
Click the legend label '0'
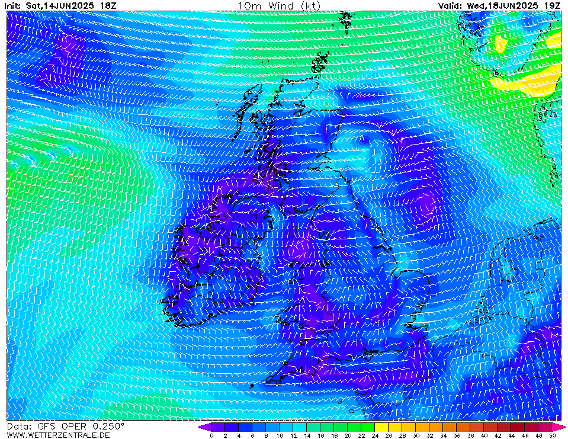(211, 435)
